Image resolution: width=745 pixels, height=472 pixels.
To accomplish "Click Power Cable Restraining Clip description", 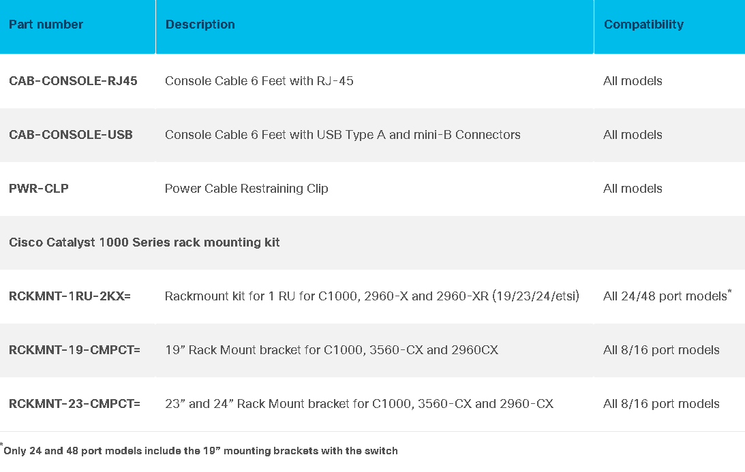I will [246, 189].
